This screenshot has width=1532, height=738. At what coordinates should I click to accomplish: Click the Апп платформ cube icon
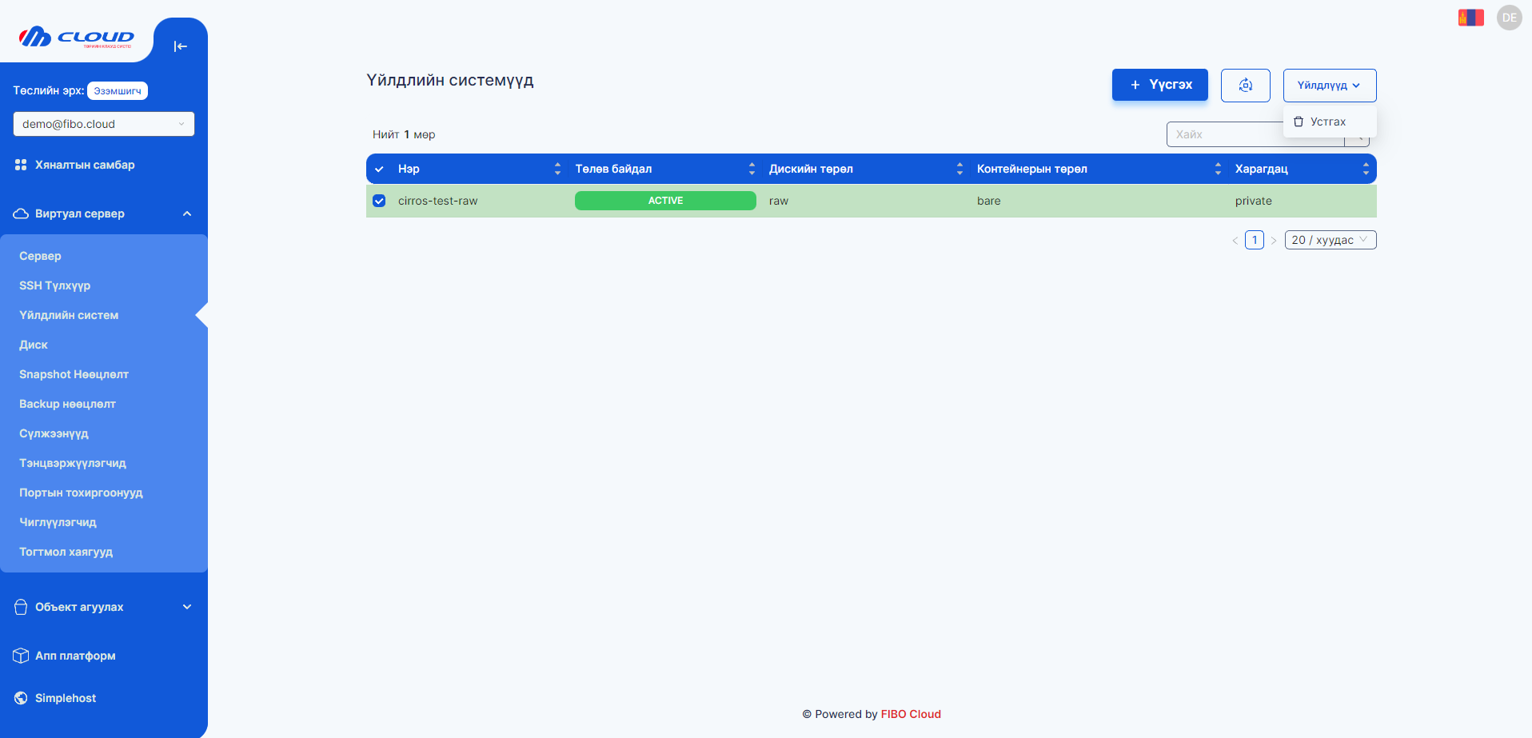21,656
